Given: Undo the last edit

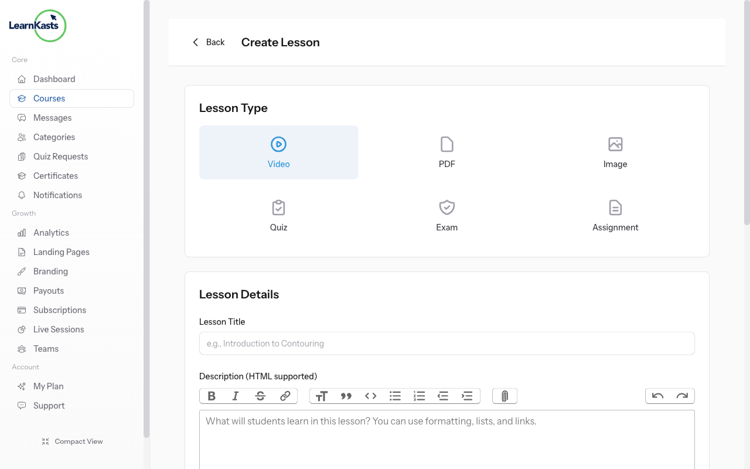Looking at the screenshot, I should click(657, 396).
